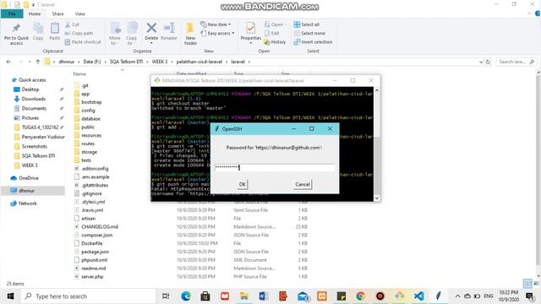The height and width of the screenshot is (304, 541).
Task: Open the File ribbon tab
Action: click(x=12, y=14)
